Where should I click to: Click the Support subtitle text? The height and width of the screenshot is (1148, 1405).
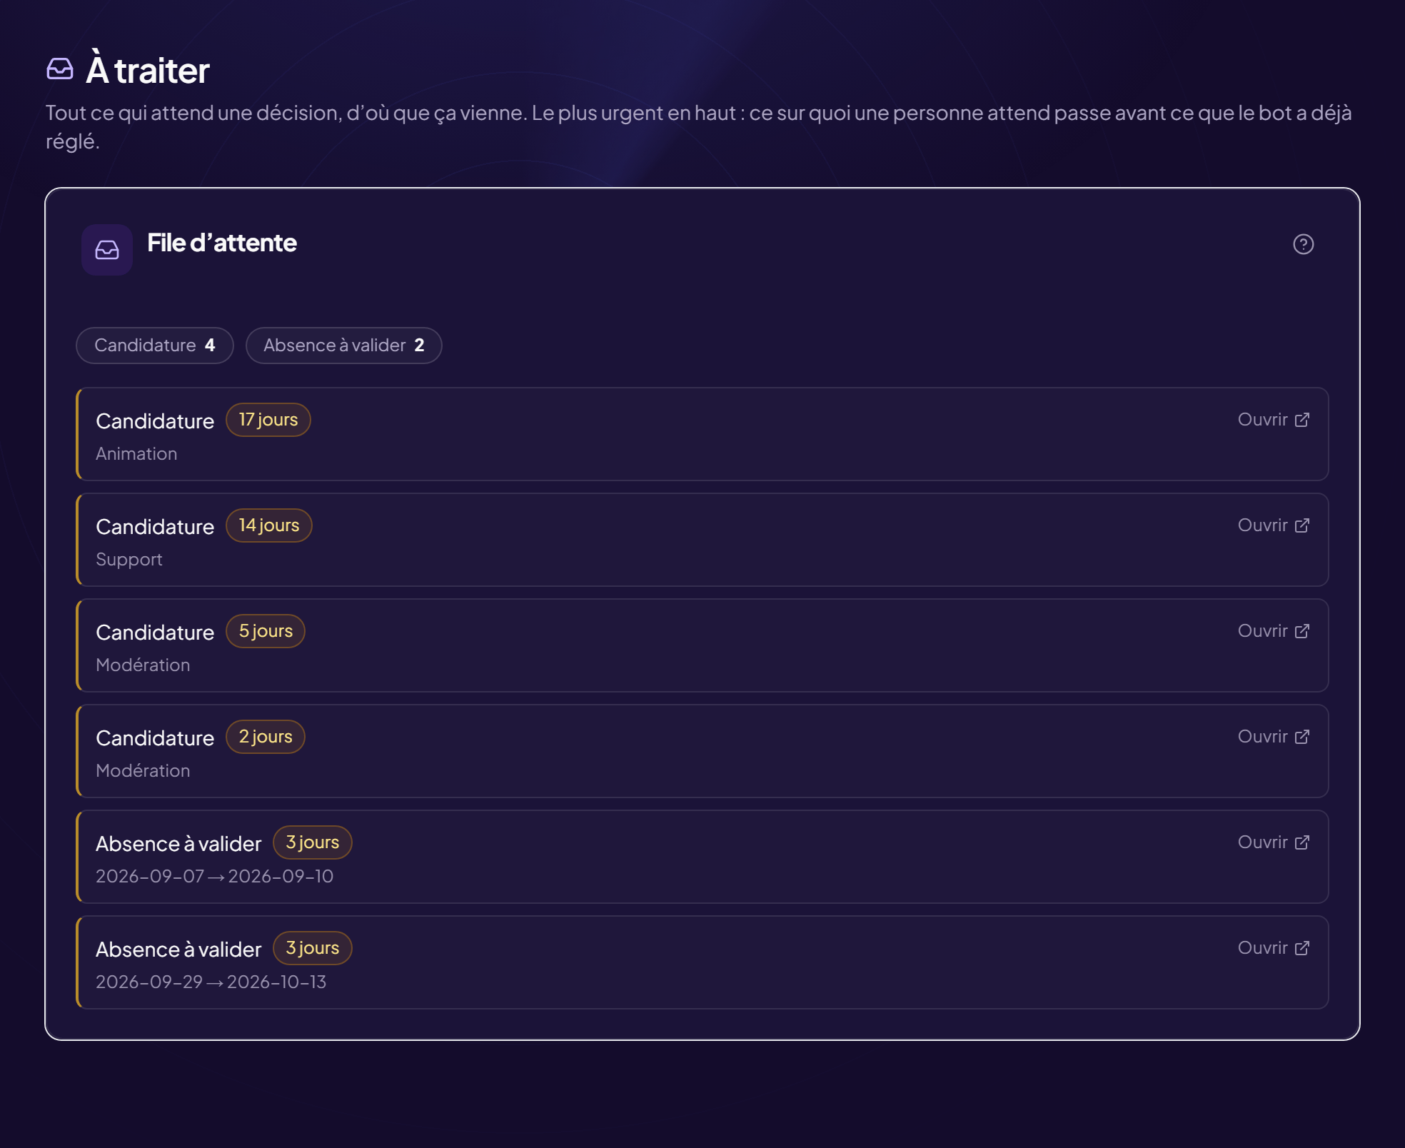tap(129, 560)
